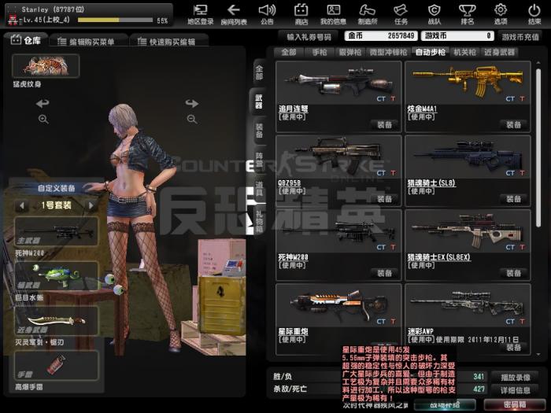Click the level experience progress bar
The height and width of the screenshot is (413, 551).
[115, 20]
